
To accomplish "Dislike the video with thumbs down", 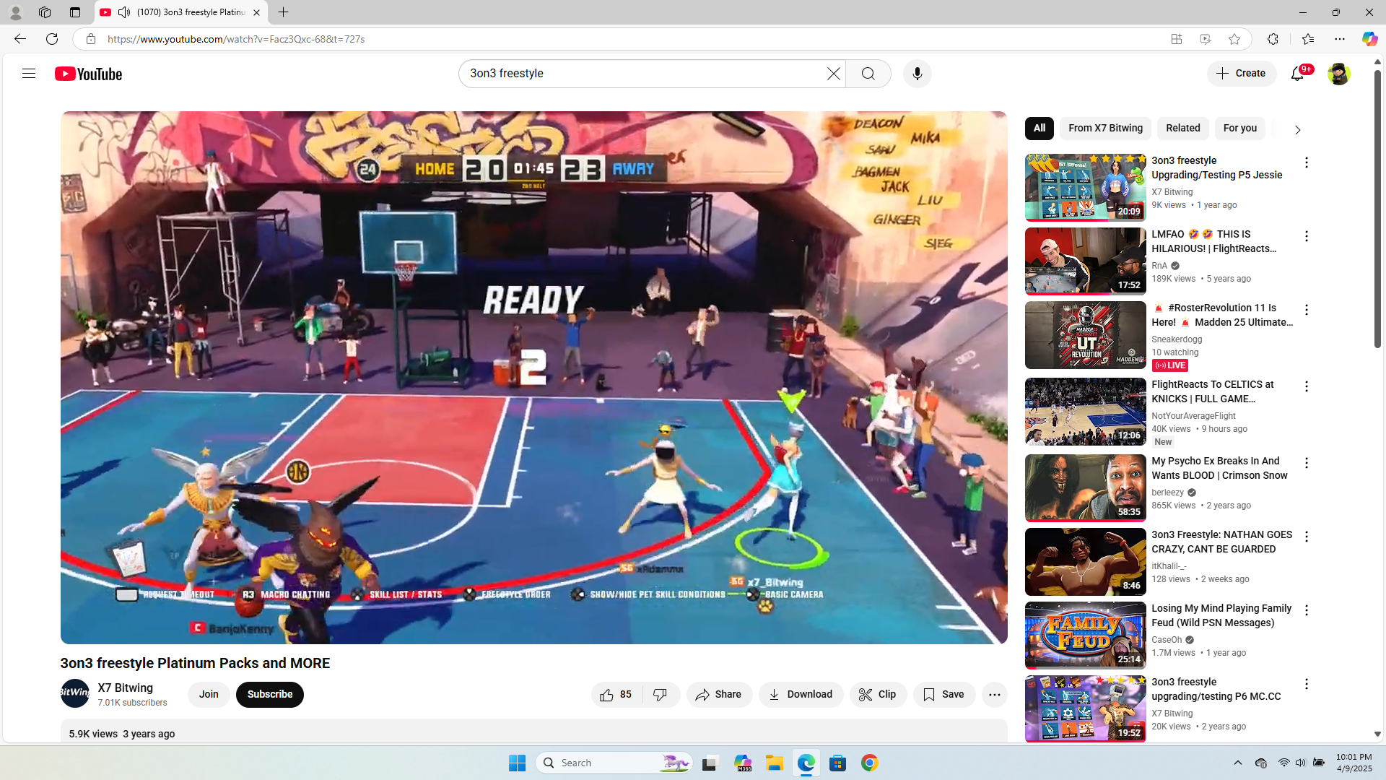I will coord(661,695).
